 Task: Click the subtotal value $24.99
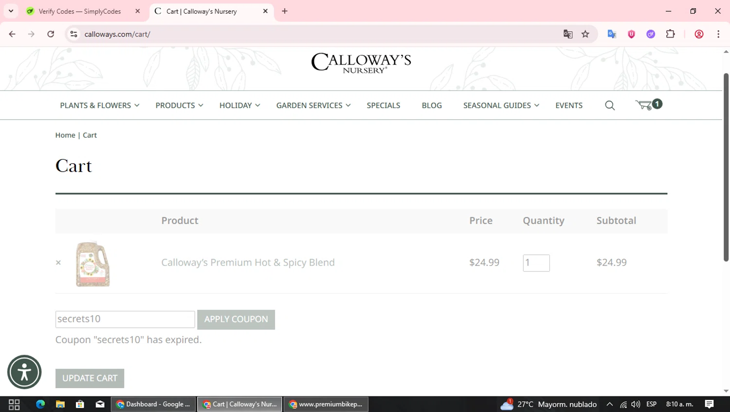point(612,263)
